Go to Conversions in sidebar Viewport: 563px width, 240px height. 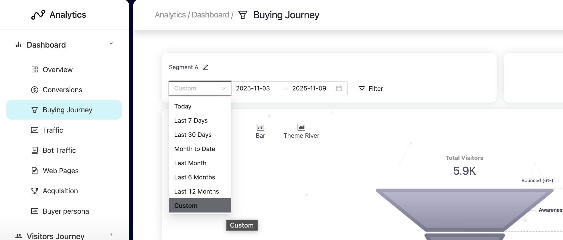pos(62,90)
